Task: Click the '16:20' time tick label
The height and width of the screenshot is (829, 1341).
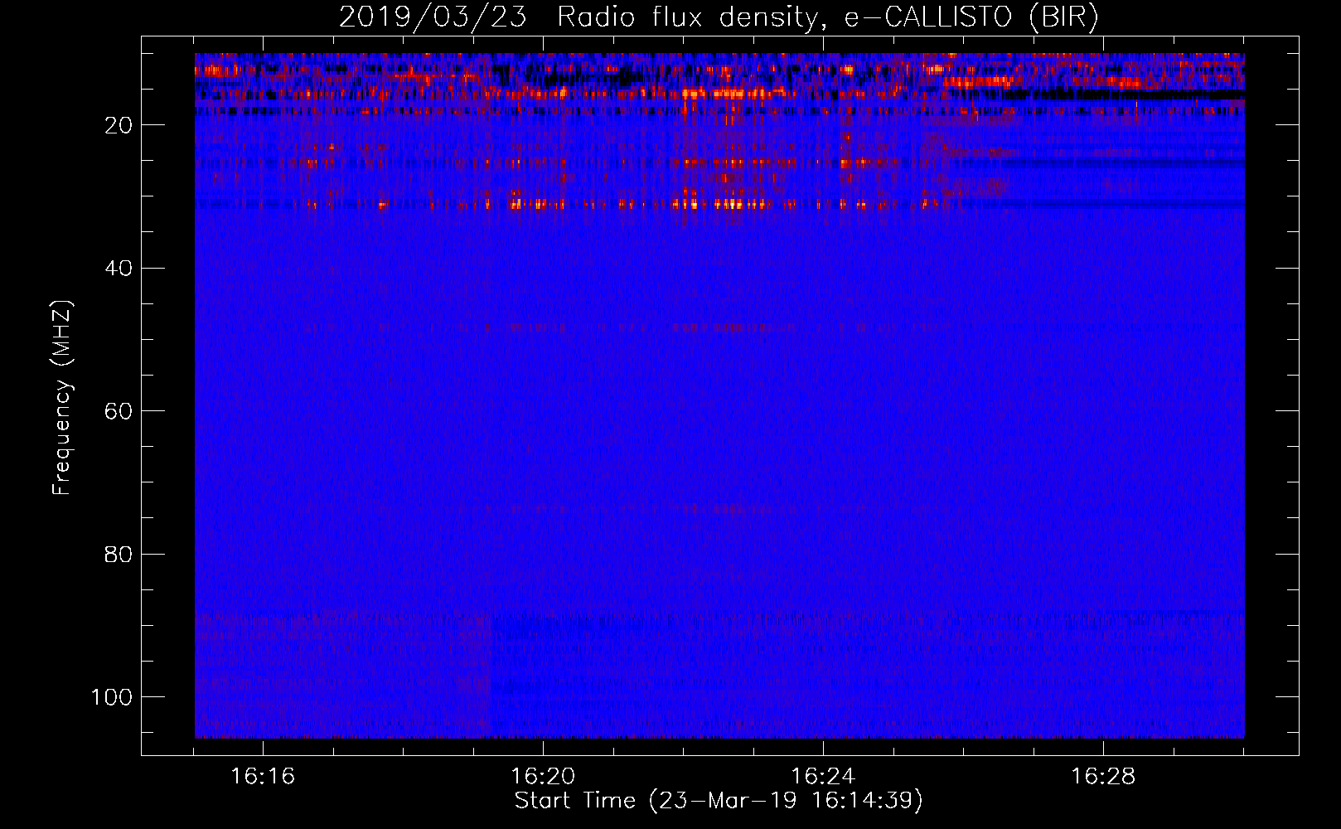Action: [543, 777]
